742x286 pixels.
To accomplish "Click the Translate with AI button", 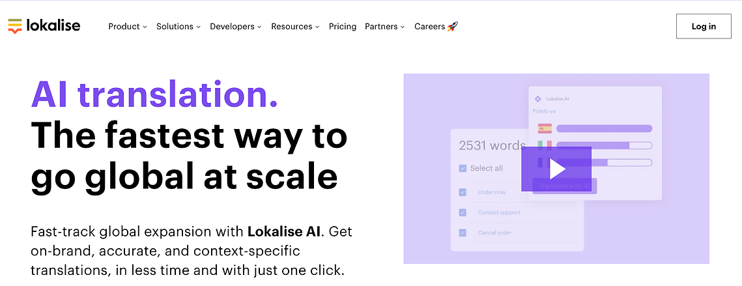I will click(x=565, y=186).
